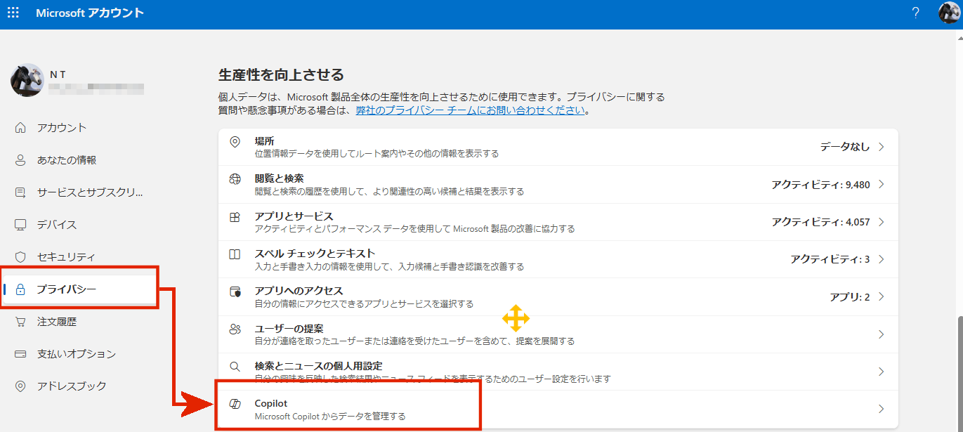
Task: Expand the アプリとサービス row chevron
Action: [881, 222]
